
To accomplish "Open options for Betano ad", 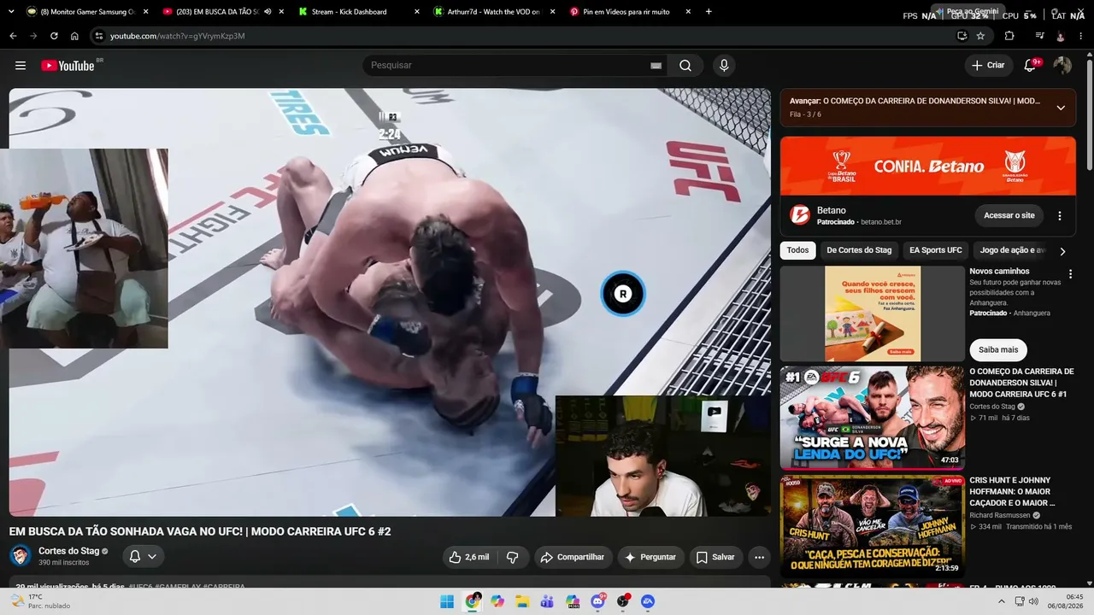I will (1060, 215).
